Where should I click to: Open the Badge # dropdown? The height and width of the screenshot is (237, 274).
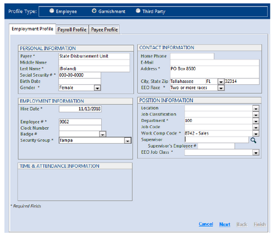coord(102,134)
